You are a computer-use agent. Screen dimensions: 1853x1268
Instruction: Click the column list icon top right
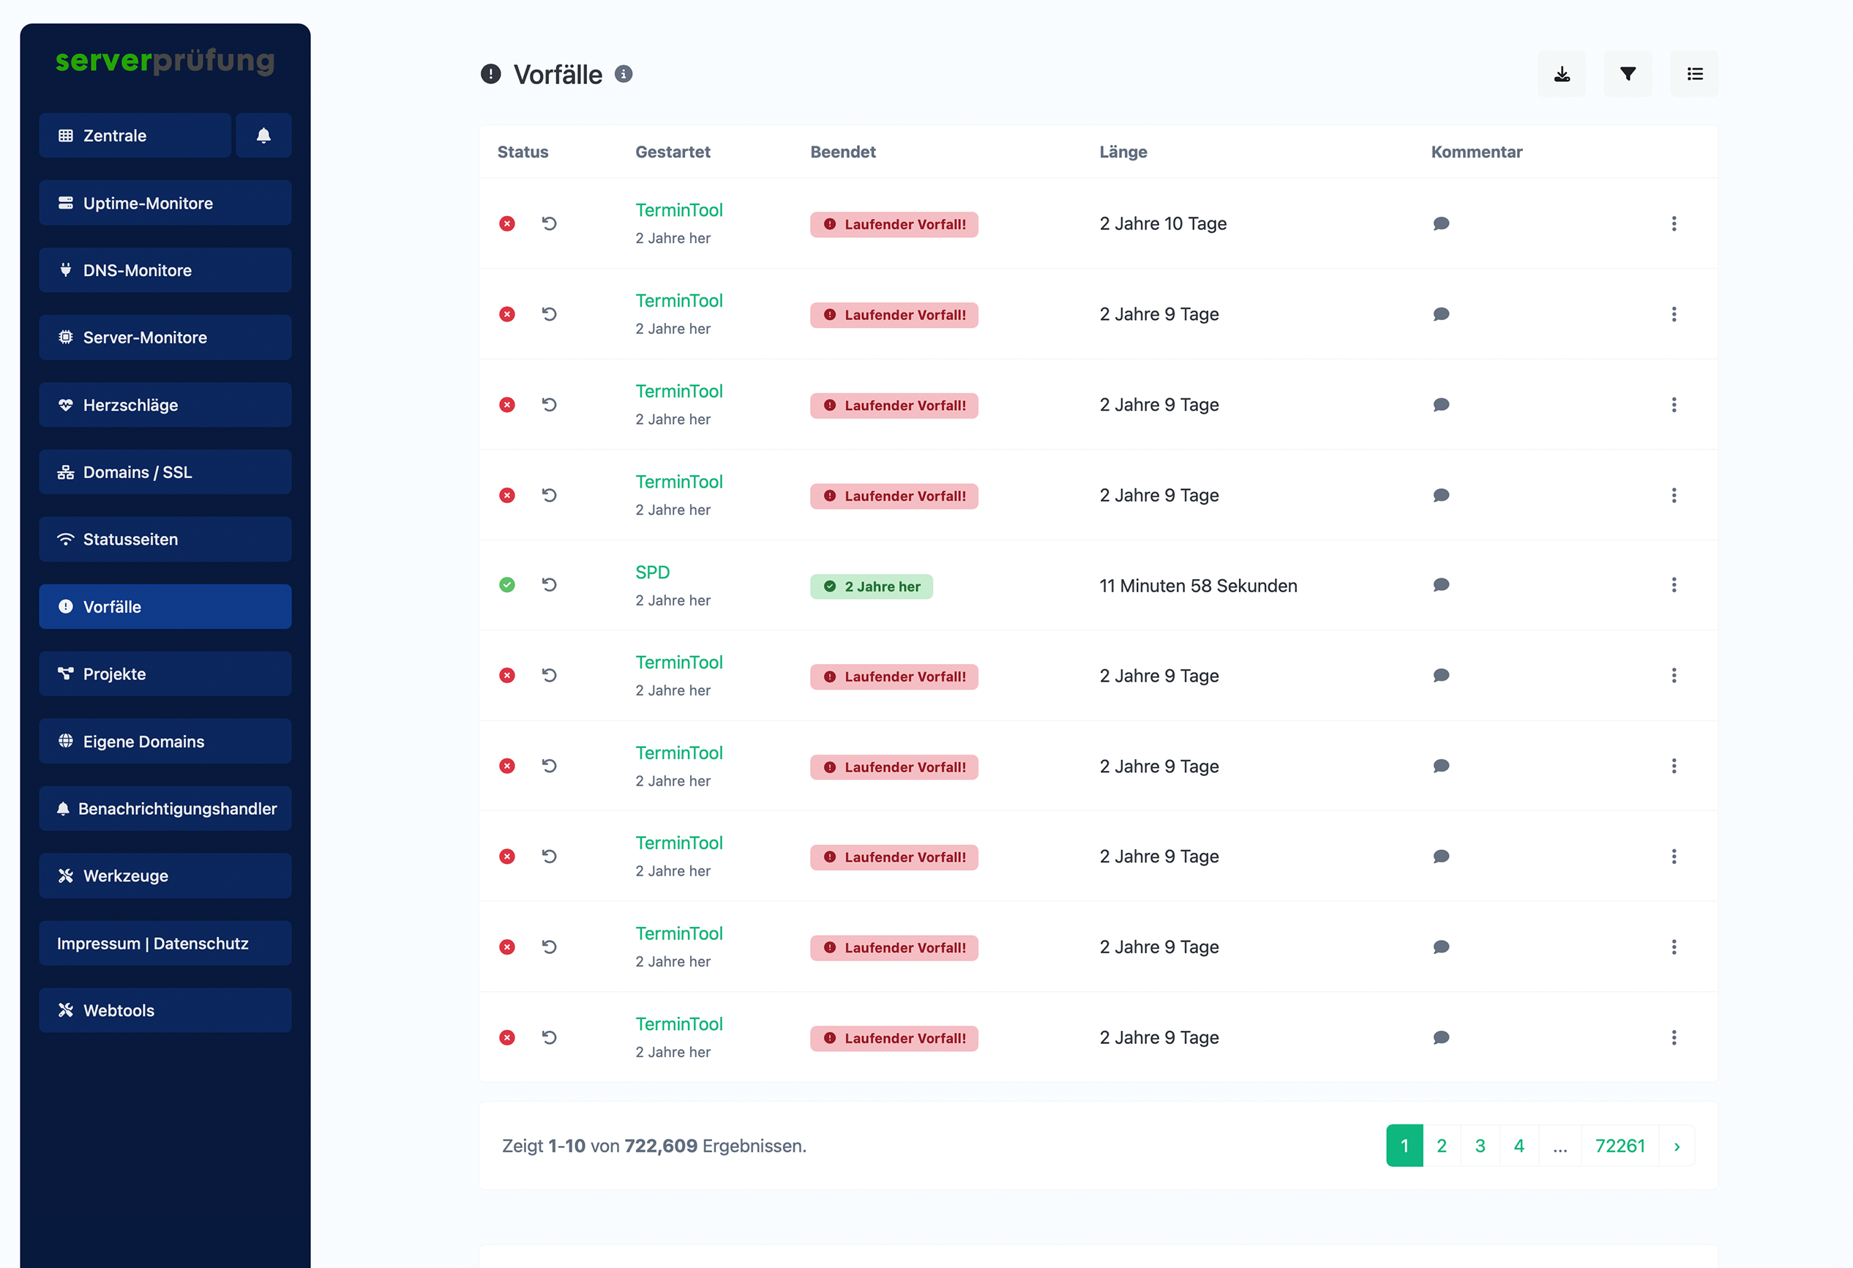[1694, 73]
